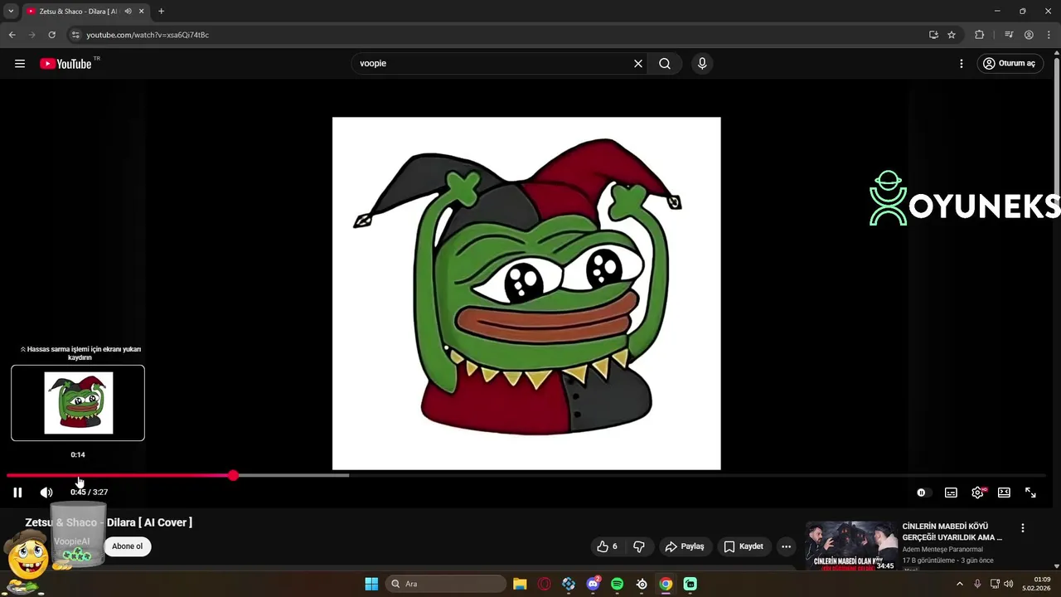This screenshot has width=1061, height=597.
Task: Open the VoopieAI channel name
Action: tap(72, 541)
